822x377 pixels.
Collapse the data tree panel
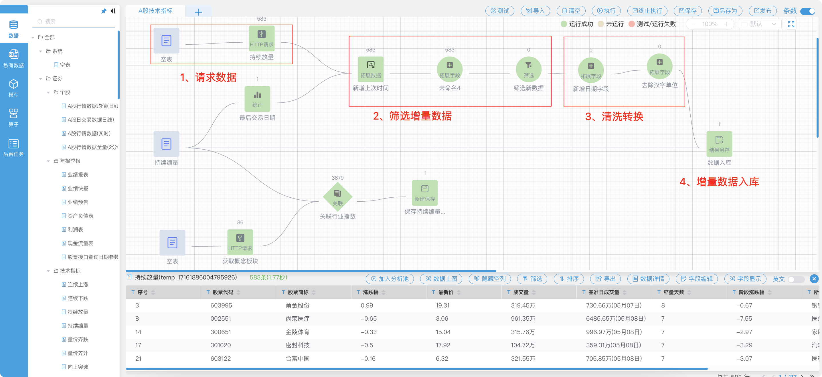[x=113, y=11]
